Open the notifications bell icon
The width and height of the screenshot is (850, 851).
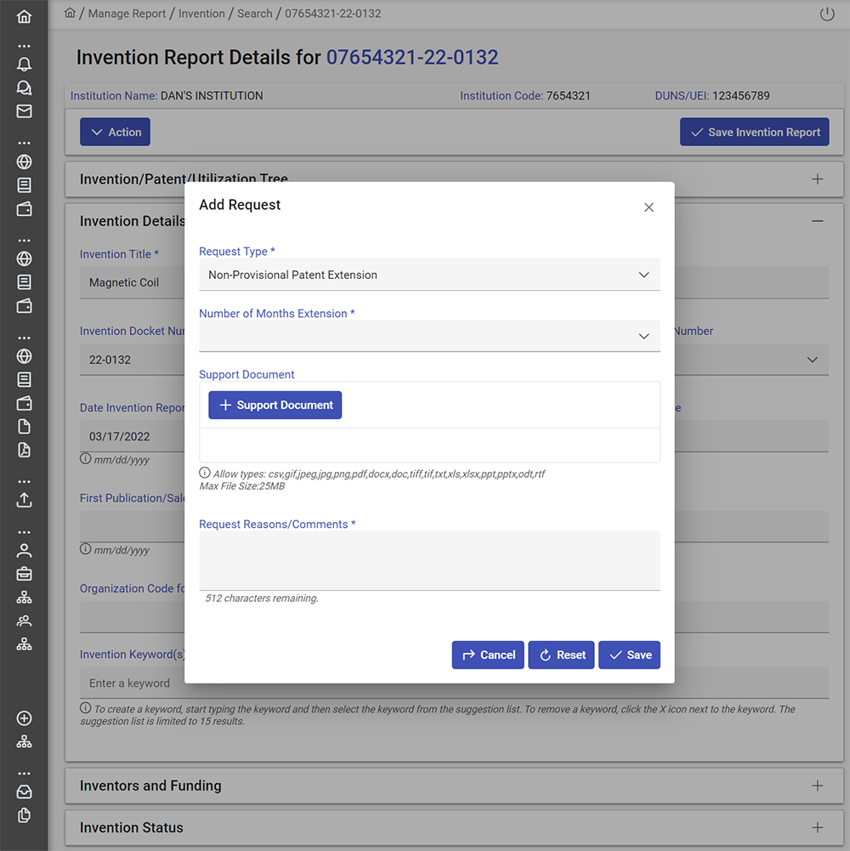tap(24, 64)
